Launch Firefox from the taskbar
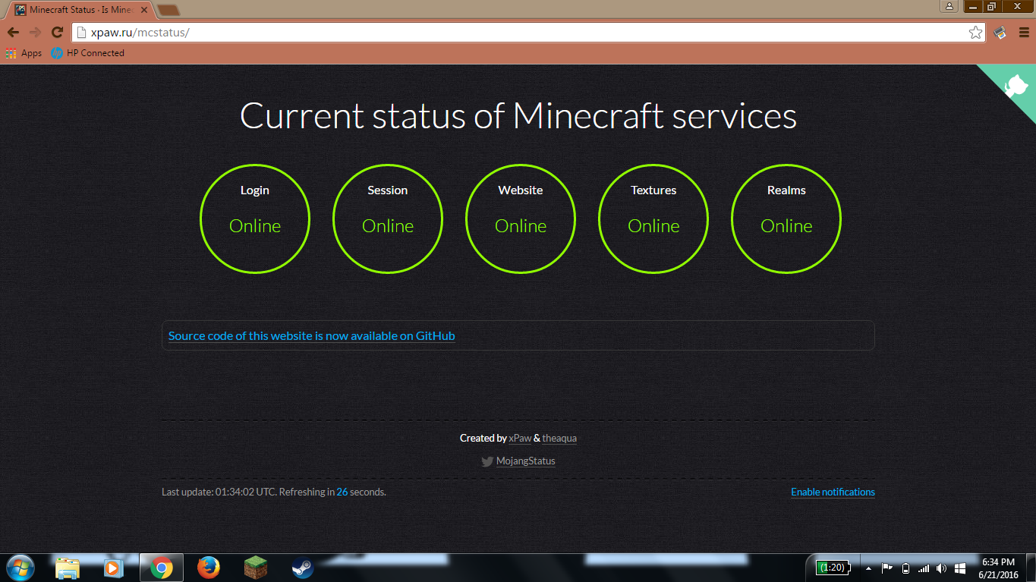This screenshot has height=582, width=1036. coord(208,568)
